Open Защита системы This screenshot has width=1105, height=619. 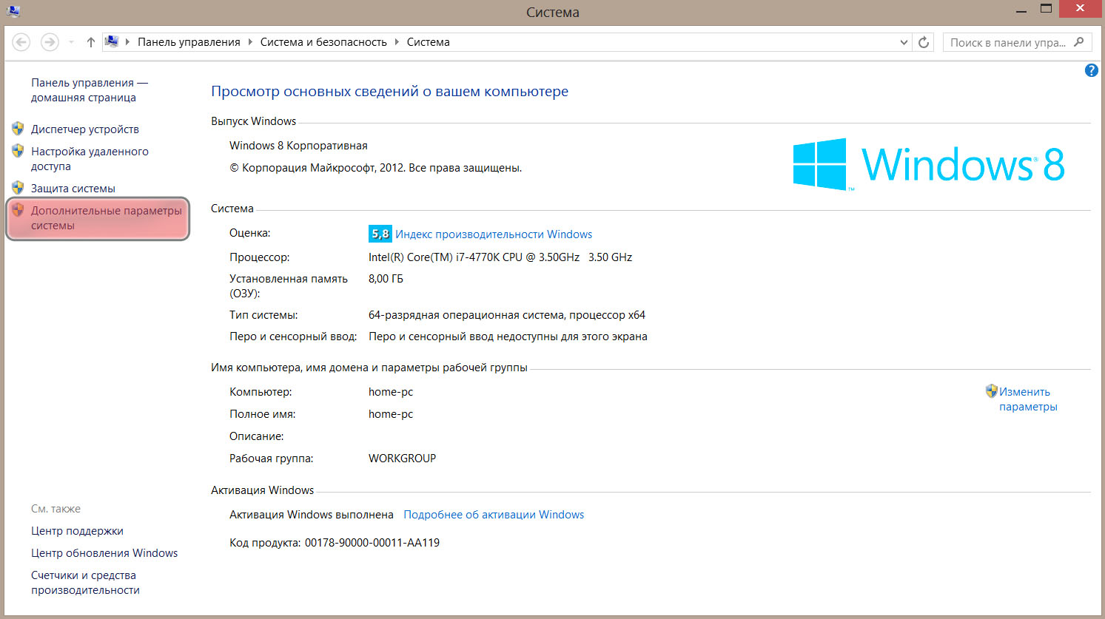[73, 189]
